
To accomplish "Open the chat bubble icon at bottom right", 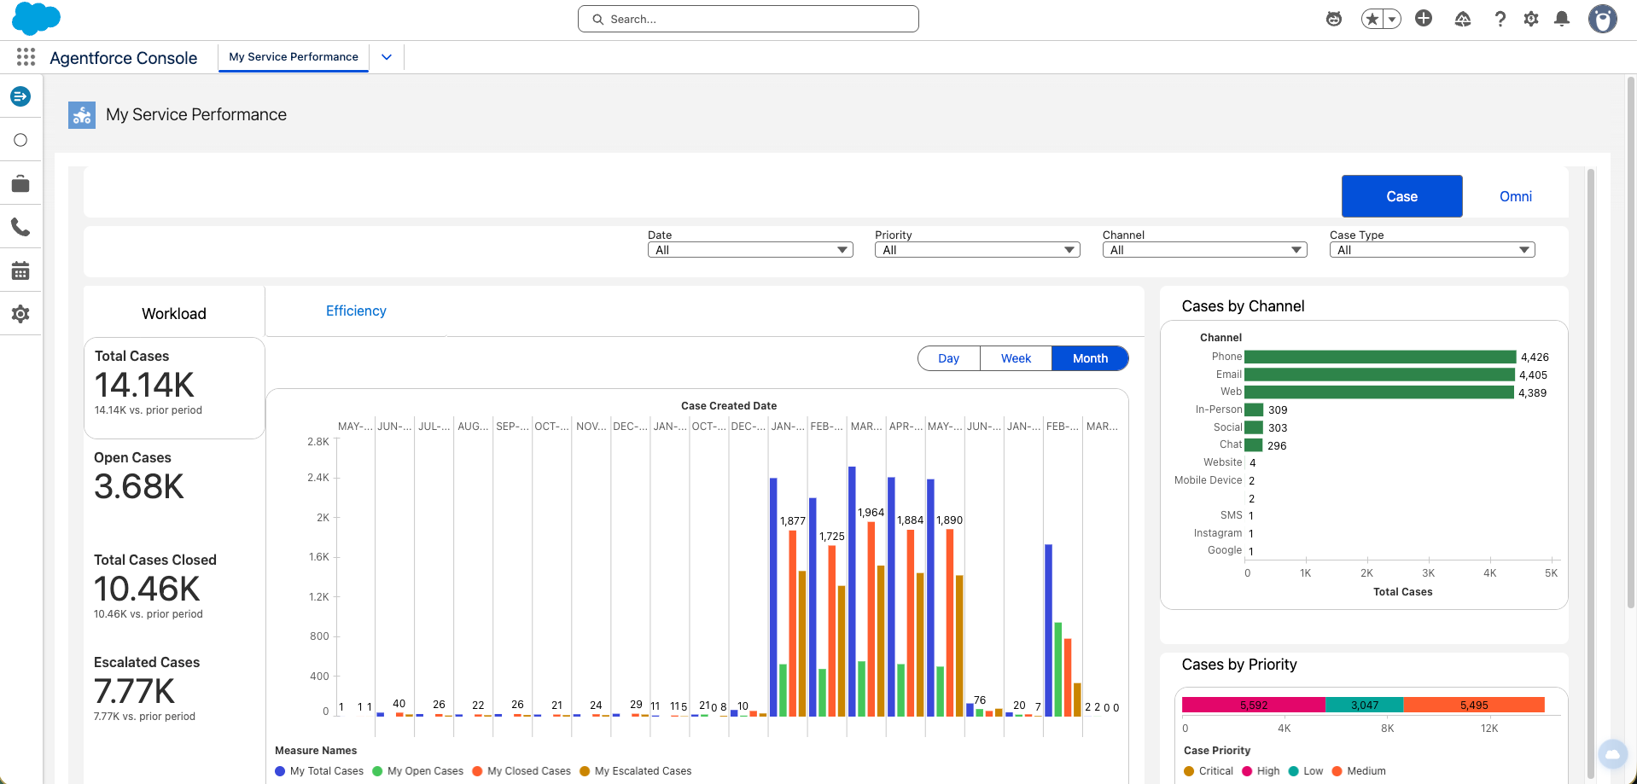I will 1612,754.
